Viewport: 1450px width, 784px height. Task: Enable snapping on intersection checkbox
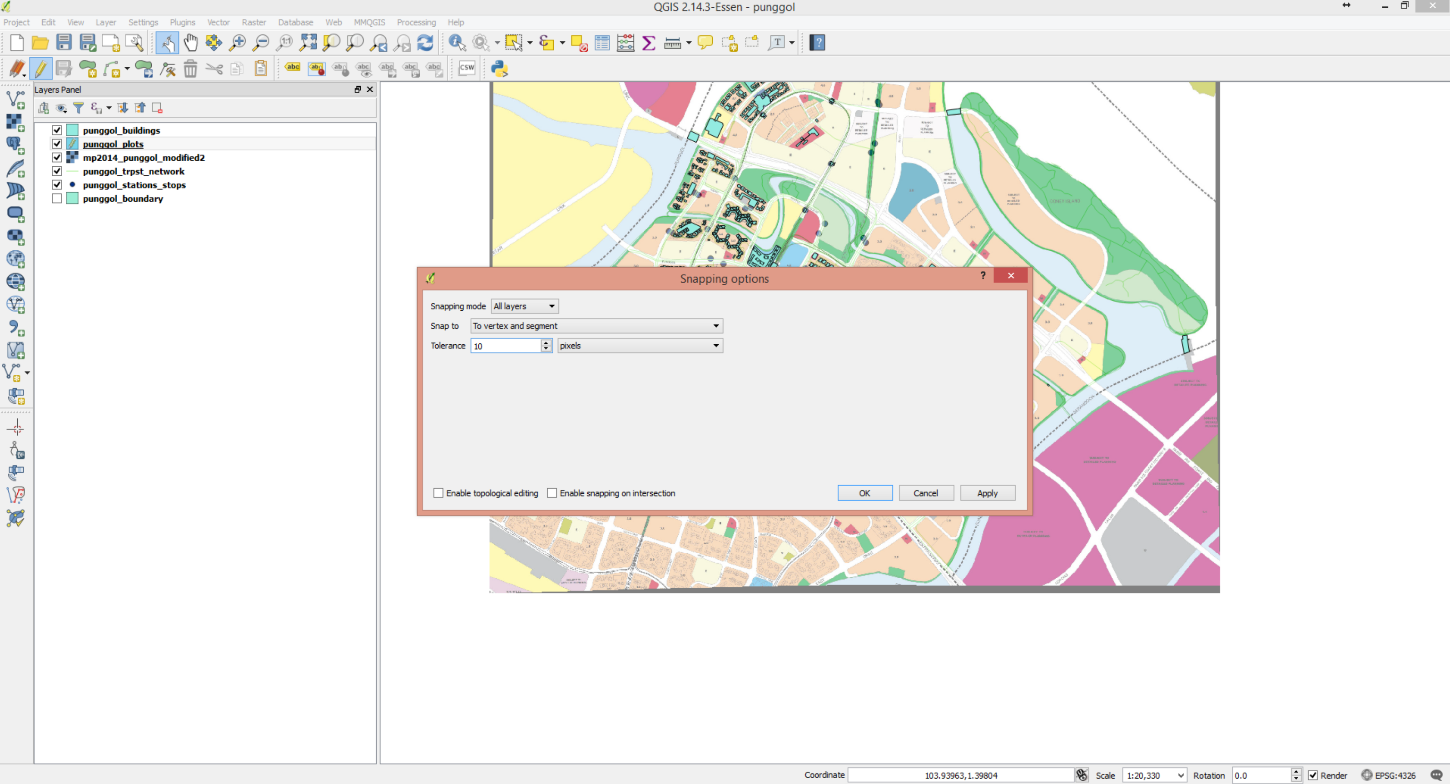pos(552,493)
